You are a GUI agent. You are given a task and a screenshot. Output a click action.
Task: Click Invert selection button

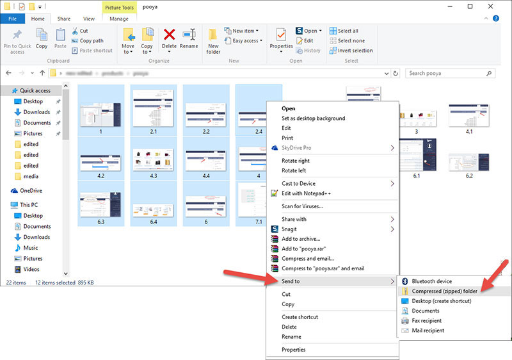(x=354, y=51)
